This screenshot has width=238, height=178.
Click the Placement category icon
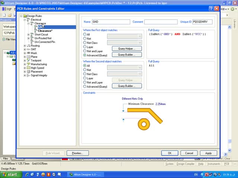(x=28, y=72)
